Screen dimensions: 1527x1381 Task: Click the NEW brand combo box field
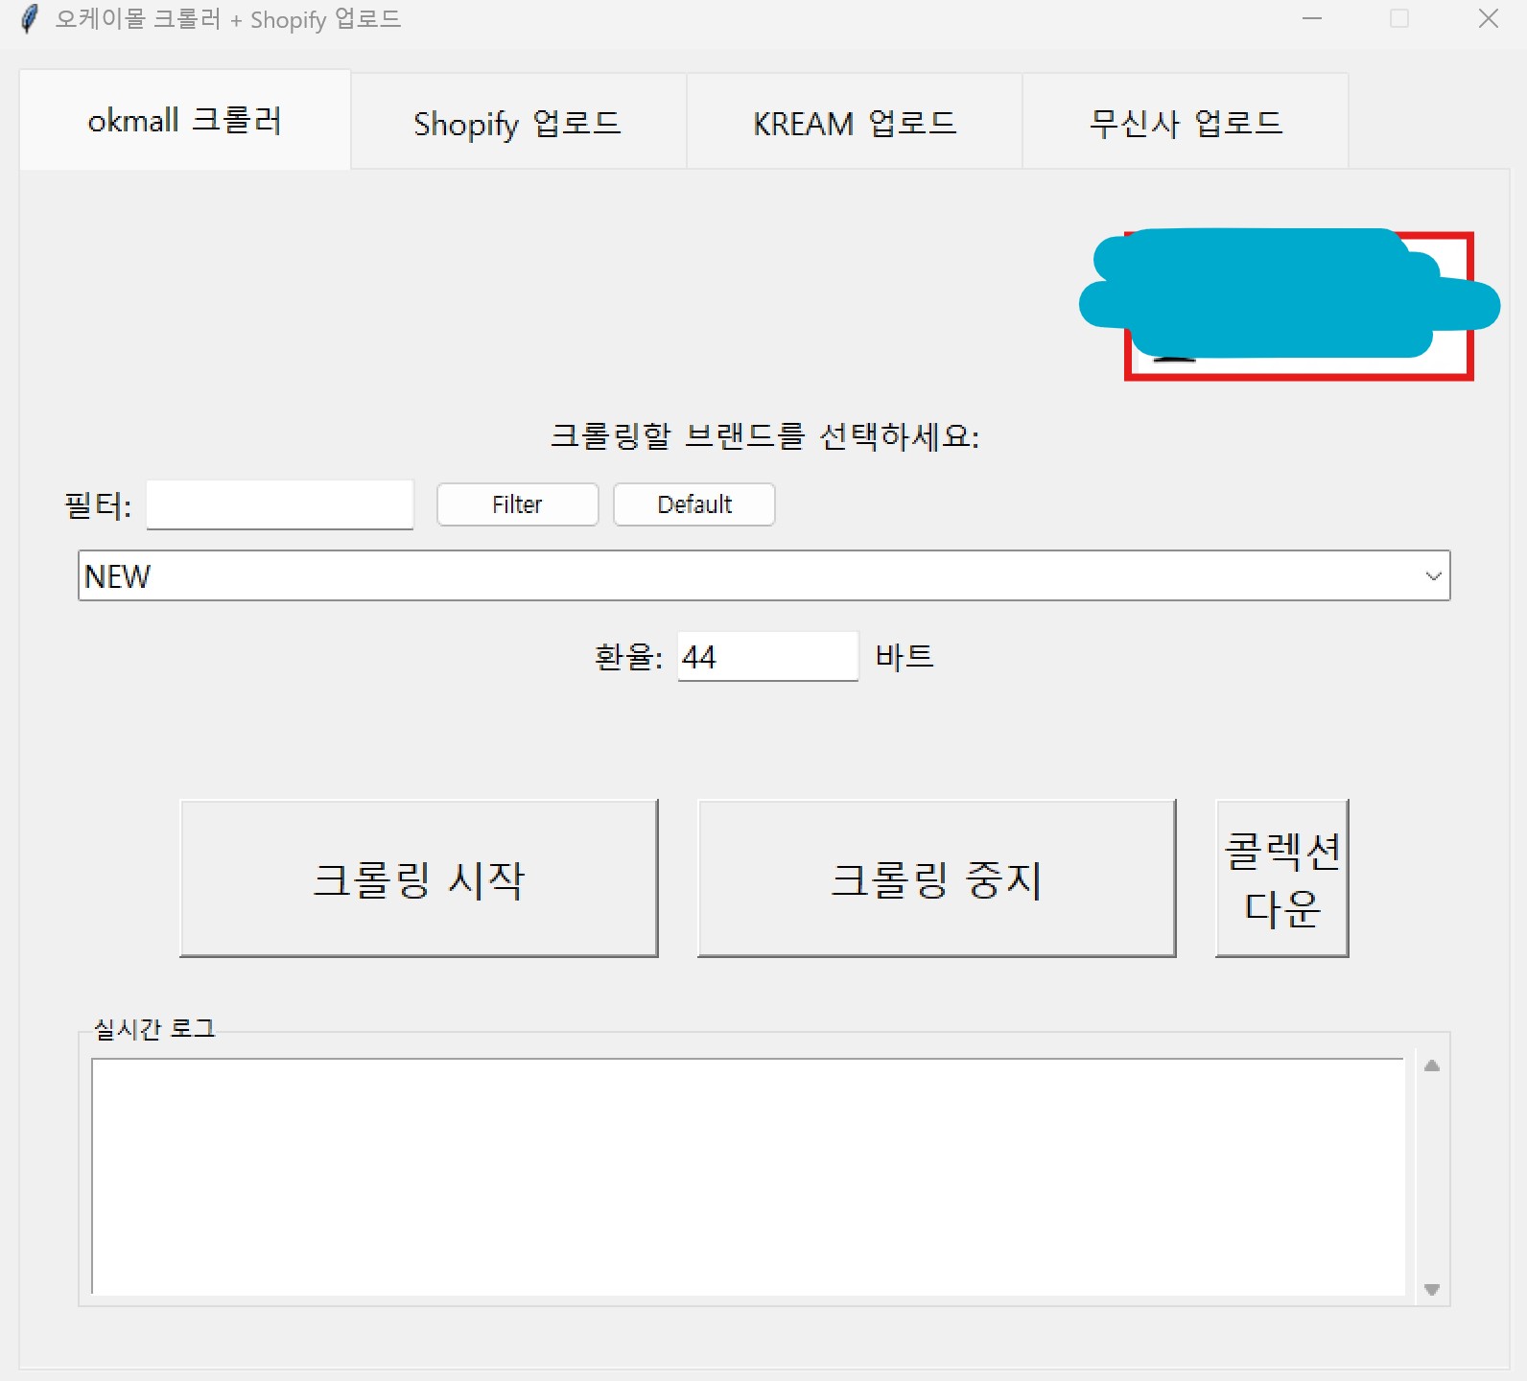click(x=748, y=576)
